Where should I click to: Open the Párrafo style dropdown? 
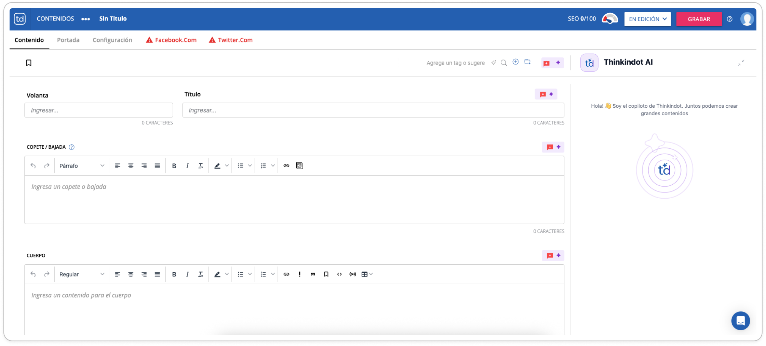coord(82,166)
